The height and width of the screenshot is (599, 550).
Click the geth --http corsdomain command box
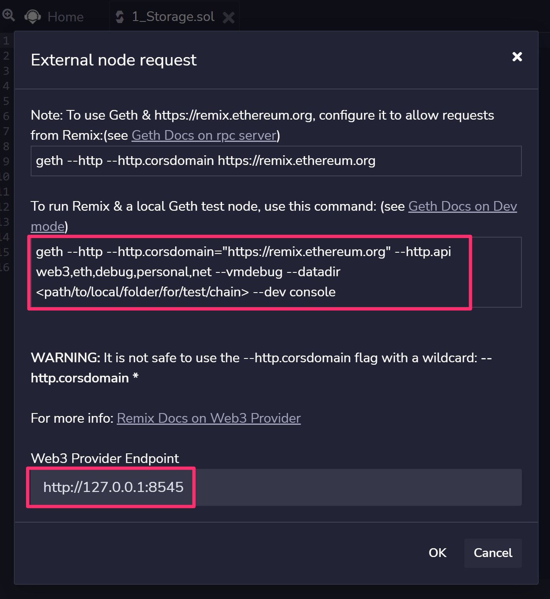tap(275, 161)
